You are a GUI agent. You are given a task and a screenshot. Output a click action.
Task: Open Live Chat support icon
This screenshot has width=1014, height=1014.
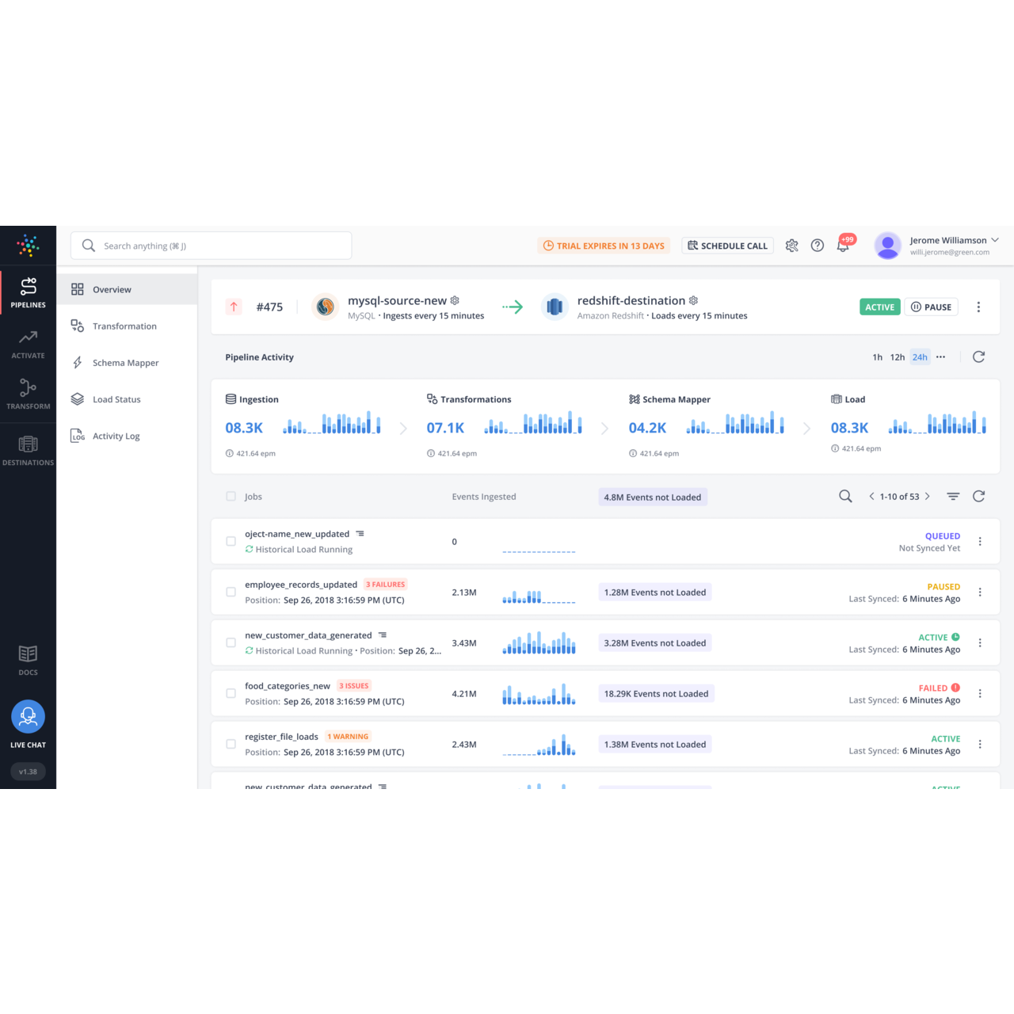28,717
